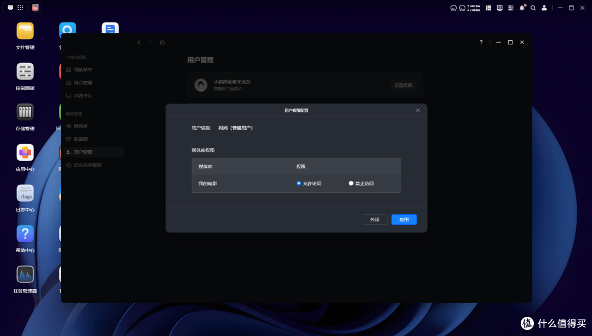Click the 妈妈 (普通用户) user info text
Image resolution: width=592 pixels, height=336 pixels.
(236, 128)
